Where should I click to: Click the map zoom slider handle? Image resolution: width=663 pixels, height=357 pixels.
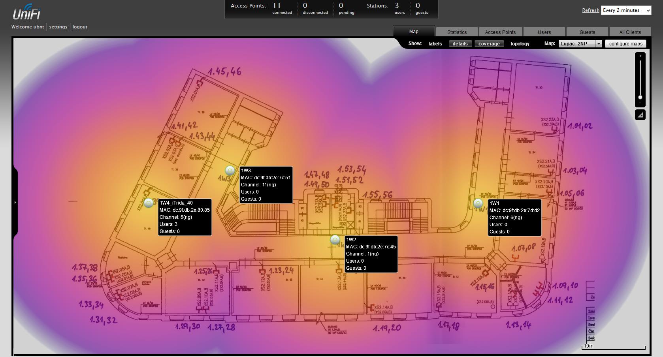tap(640, 97)
